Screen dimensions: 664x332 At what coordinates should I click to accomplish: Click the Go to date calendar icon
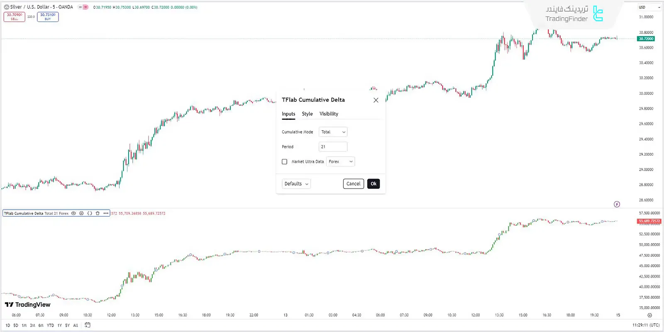pos(88,325)
